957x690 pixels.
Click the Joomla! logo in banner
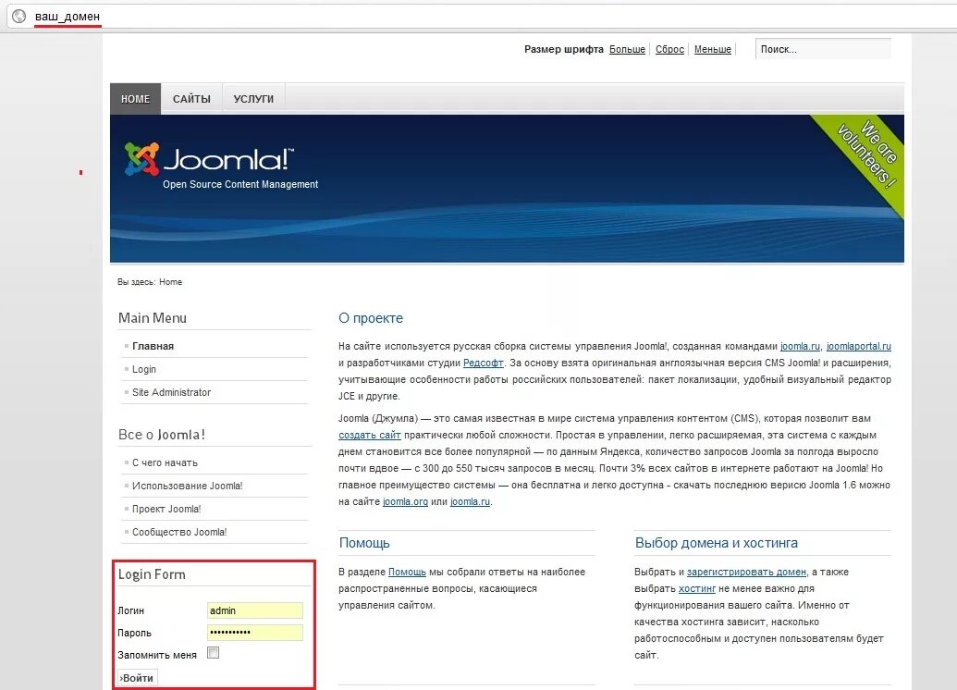coord(209,159)
